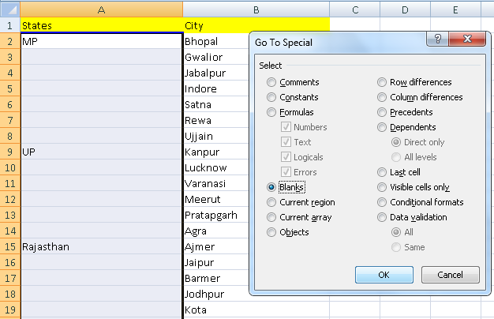Click the row 9 header
Screen dimensions: 494x319
(9, 152)
